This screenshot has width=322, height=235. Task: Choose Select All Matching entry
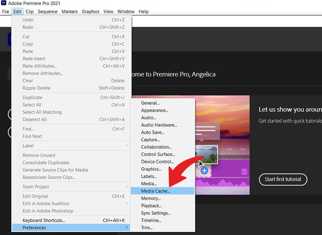tap(71, 112)
